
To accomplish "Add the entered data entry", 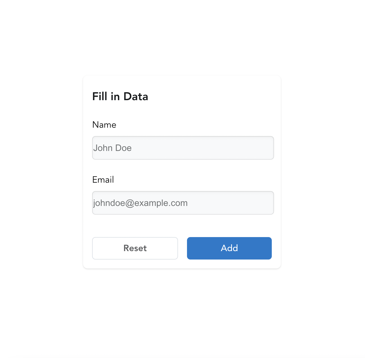I will point(229,248).
